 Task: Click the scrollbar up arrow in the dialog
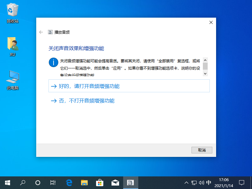[205, 60]
